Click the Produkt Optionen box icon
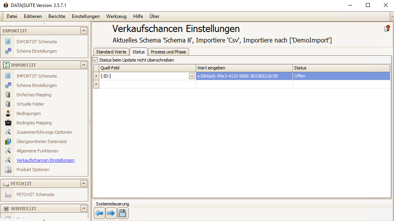The image size is (394, 221). coord(8,170)
